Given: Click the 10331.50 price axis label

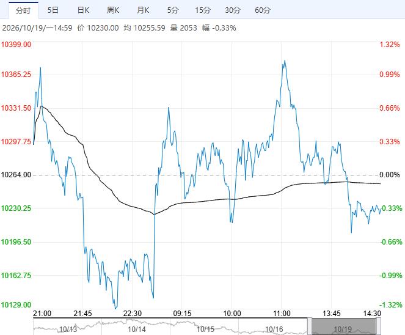Looking at the screenshot, I should (16, 108).
